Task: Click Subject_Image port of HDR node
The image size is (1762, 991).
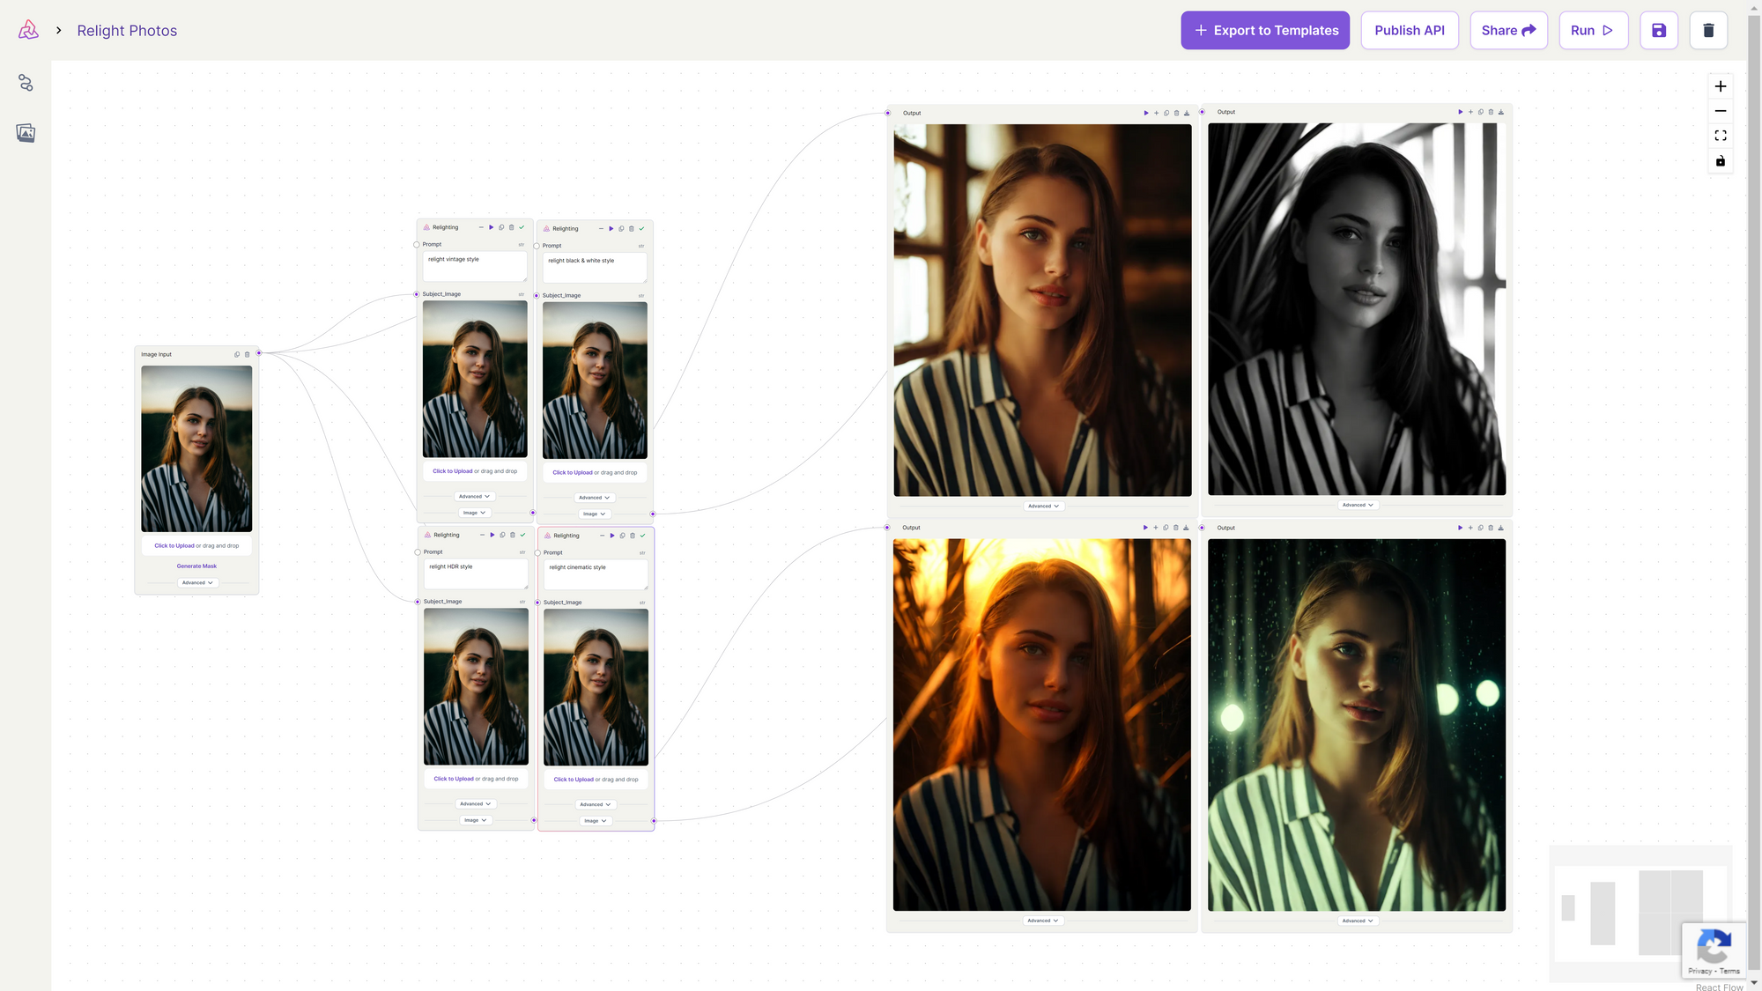Action: tap(418, 602)
